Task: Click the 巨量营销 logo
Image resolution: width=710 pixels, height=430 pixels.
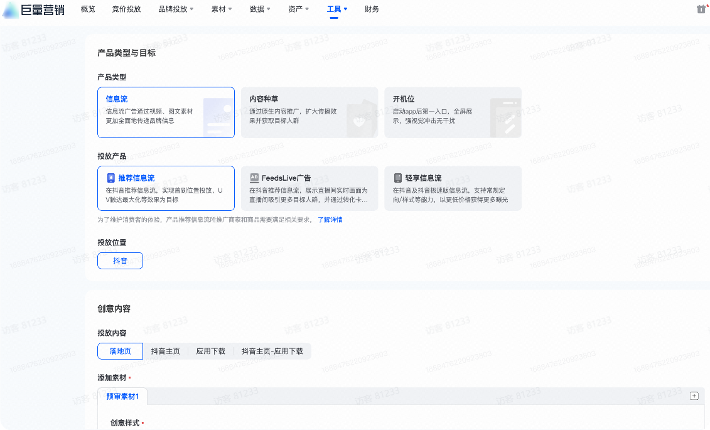Action: (33, 9)
